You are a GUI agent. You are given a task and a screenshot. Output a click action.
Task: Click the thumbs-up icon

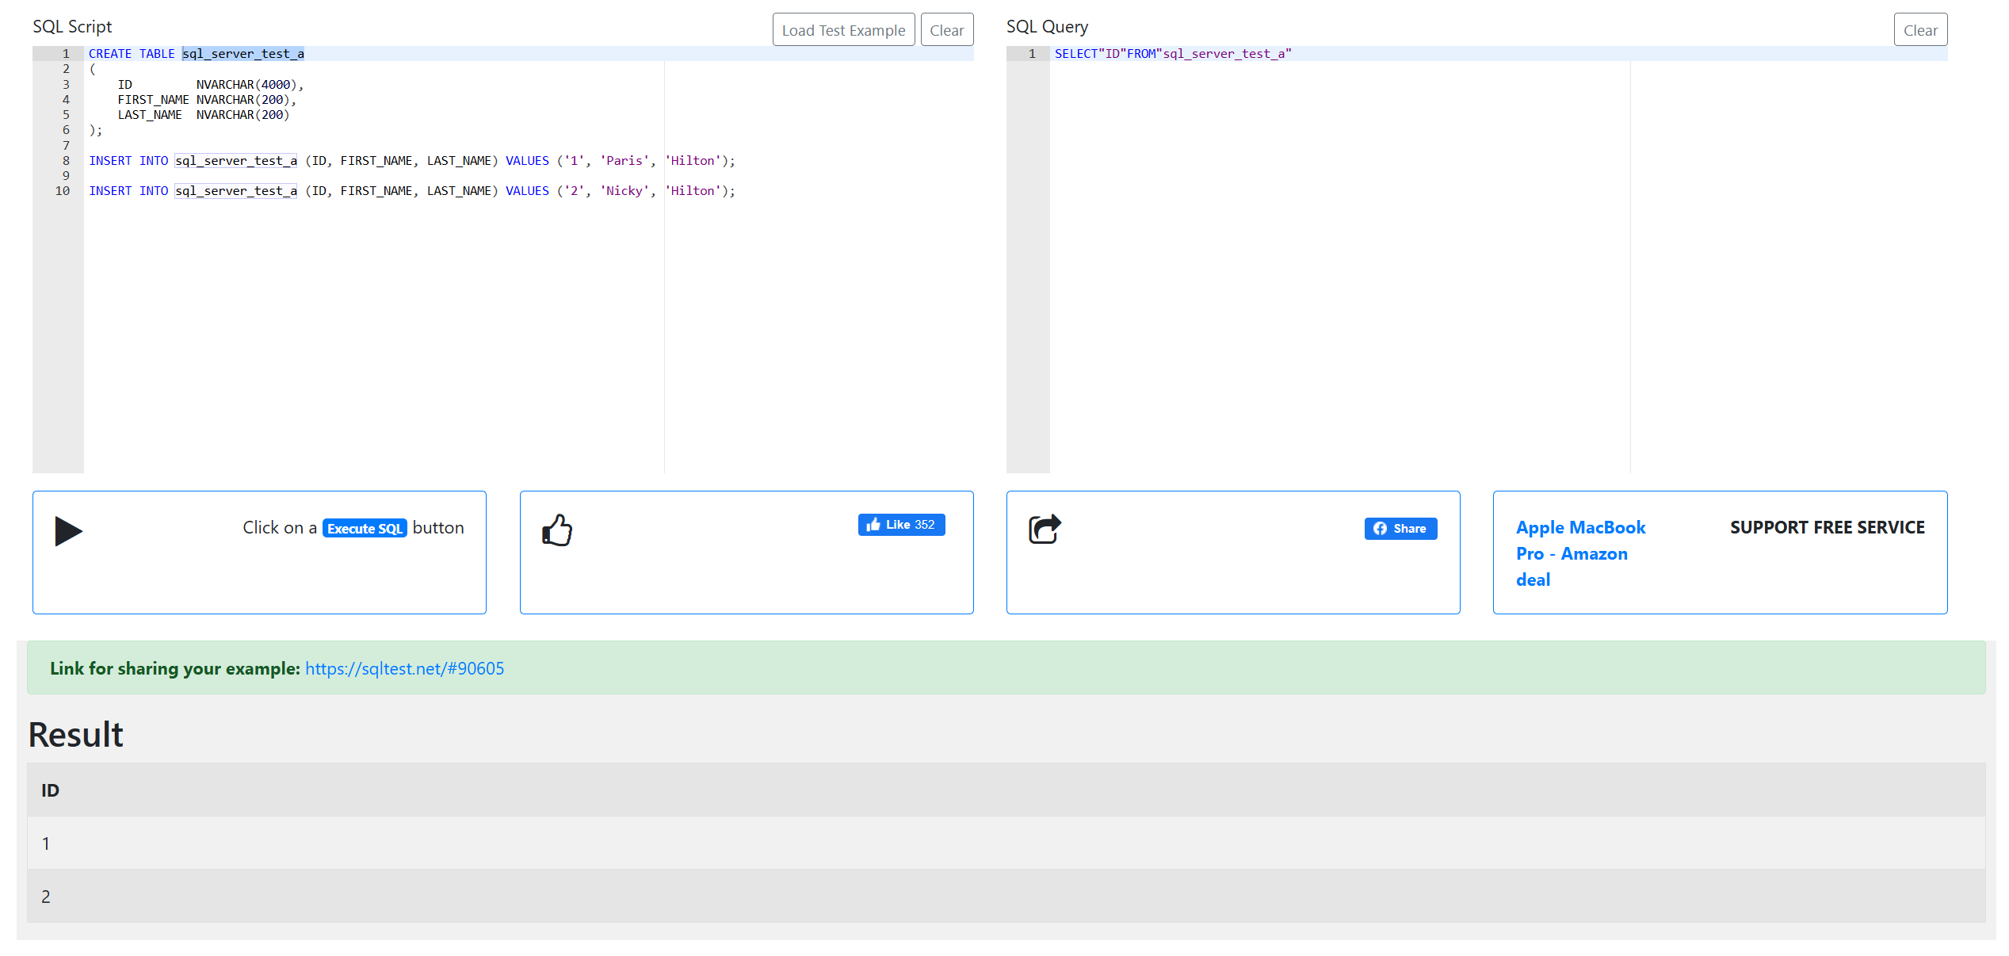(557, 530)
